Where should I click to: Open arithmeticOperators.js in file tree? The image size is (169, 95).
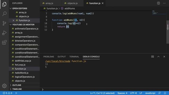point(24,29)
